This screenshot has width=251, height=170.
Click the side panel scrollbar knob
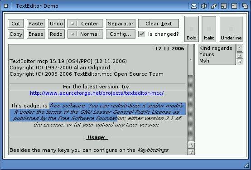[240, 48]
